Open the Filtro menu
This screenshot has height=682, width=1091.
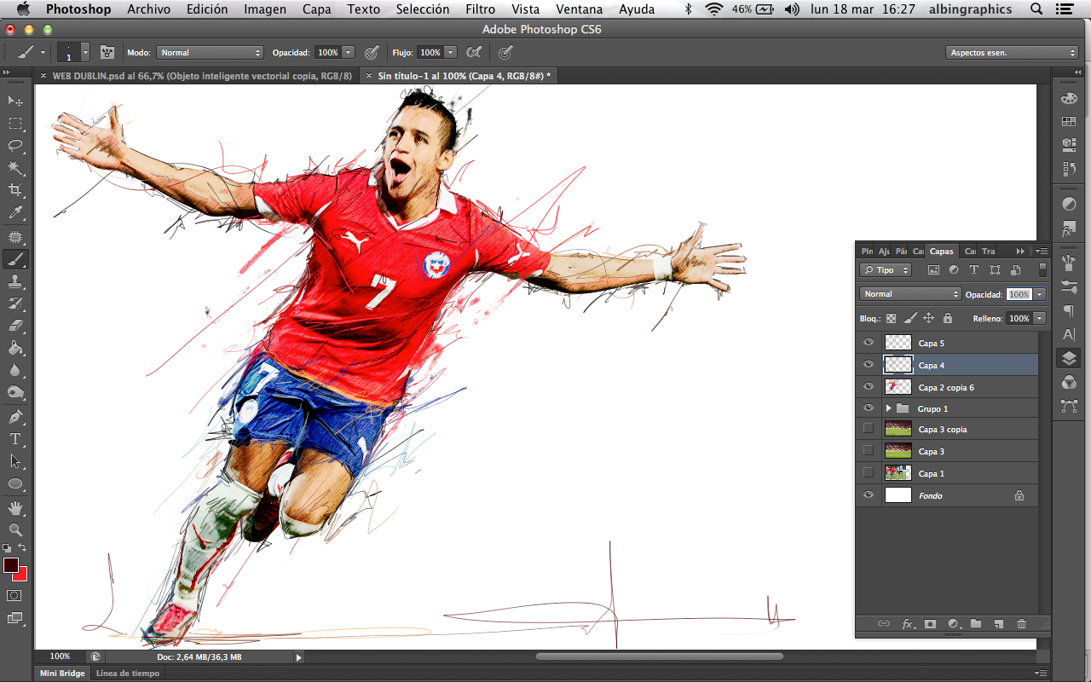tap(480, 9)
